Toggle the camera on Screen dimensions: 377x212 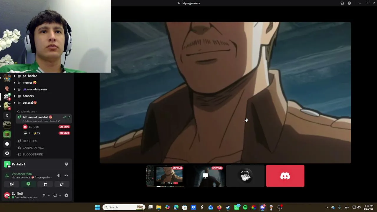click(11, 184)
